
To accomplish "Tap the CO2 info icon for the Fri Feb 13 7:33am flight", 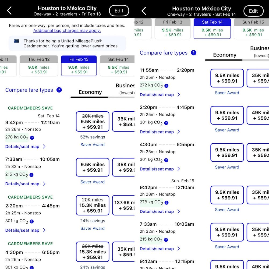I will tap(31, 175).
